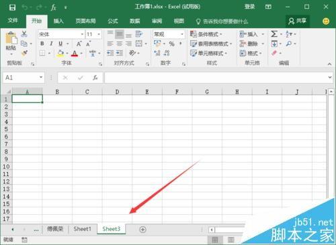This screenshot has width=336, height=245.
Task: Expand the formula bar
Action: pos(330,78)
